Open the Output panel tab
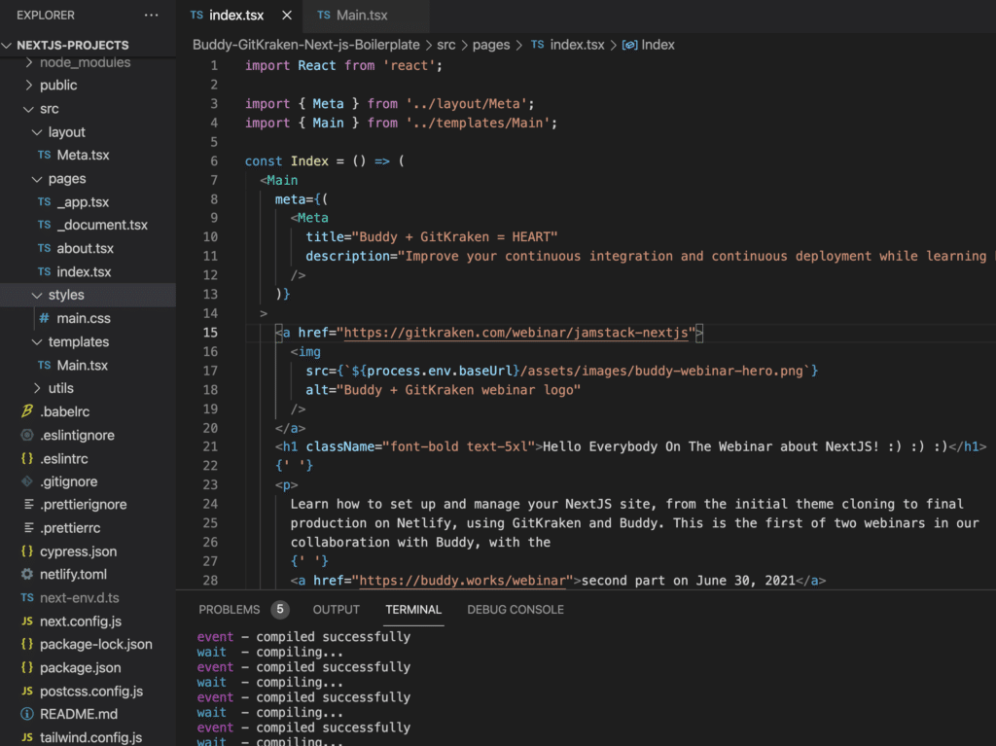This screenshot has width=996, height=746. click(x=337, y=610)
